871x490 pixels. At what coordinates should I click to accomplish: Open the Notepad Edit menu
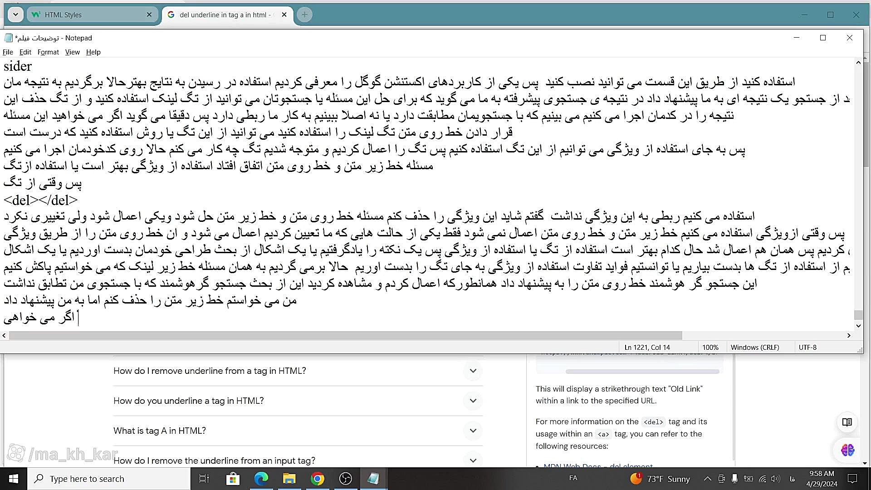tap(25, 52)
